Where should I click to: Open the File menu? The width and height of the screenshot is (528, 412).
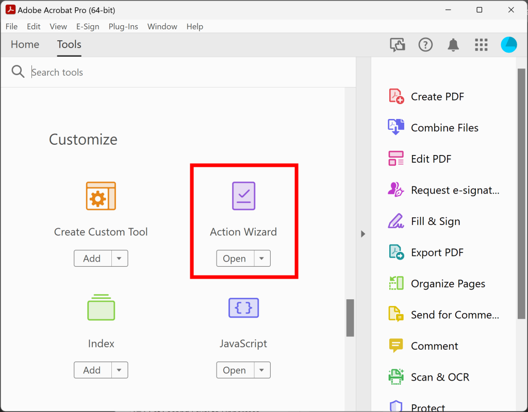click(x=11, y=27)
